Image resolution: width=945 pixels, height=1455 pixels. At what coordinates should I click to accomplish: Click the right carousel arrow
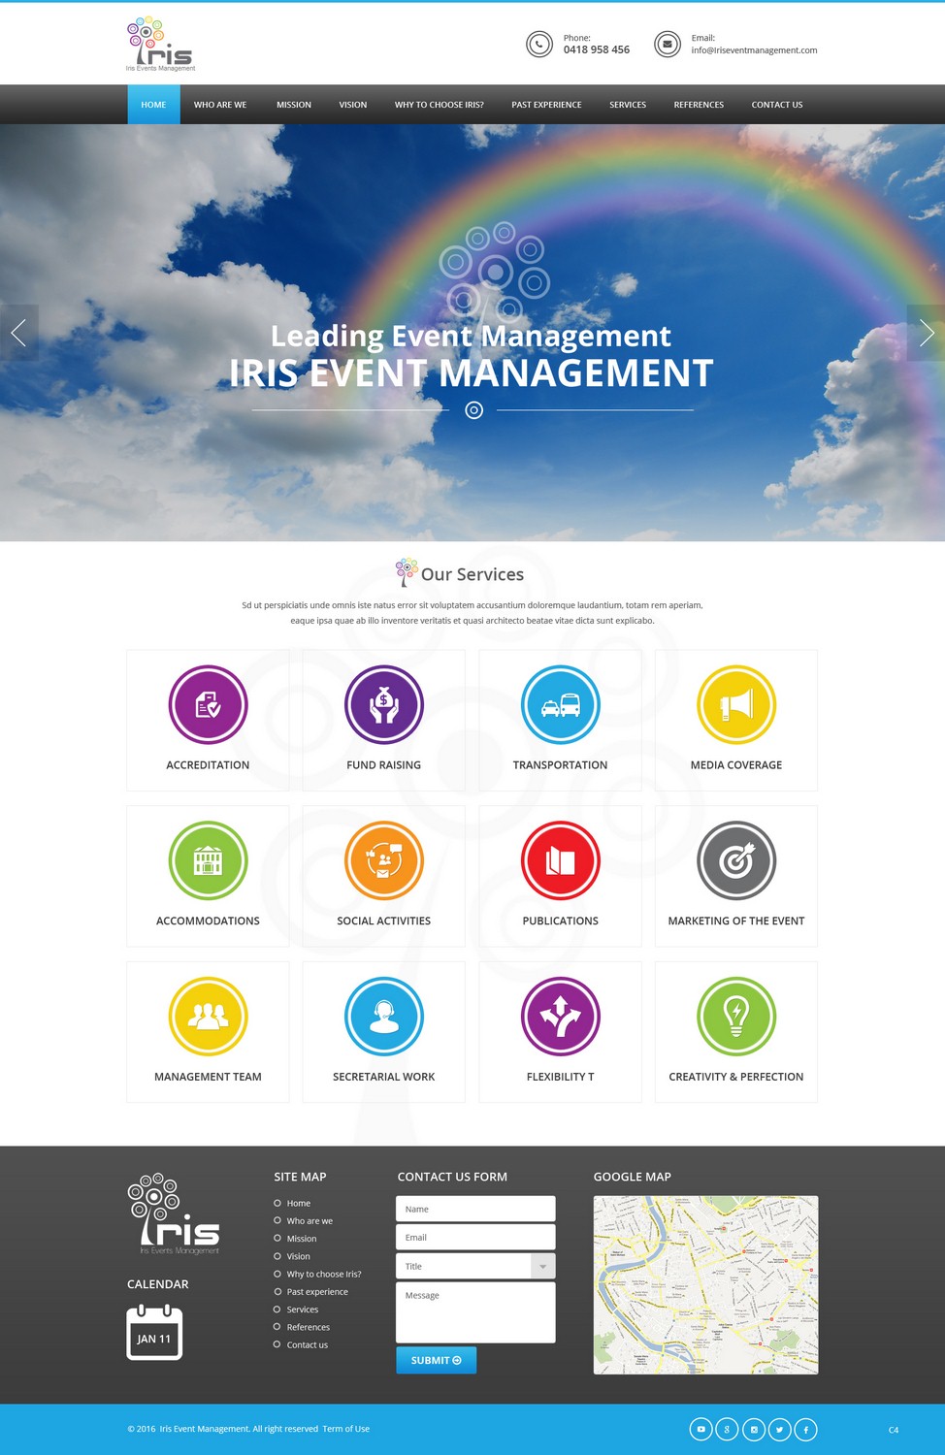(x=927, y=332)
